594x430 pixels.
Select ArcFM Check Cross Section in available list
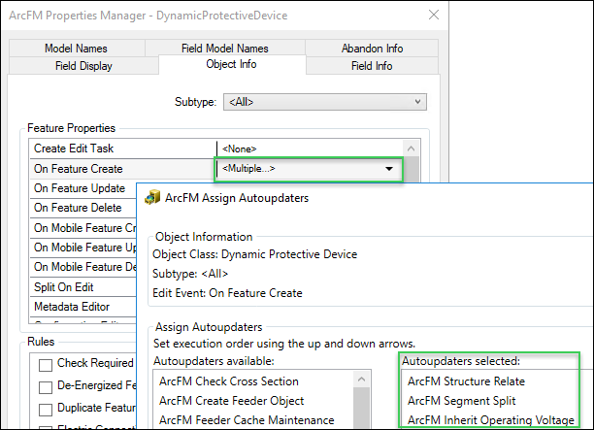pos(229,381)
